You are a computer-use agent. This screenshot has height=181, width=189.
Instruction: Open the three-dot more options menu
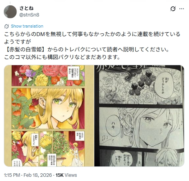pyautogui.click(x=182, y=9)
